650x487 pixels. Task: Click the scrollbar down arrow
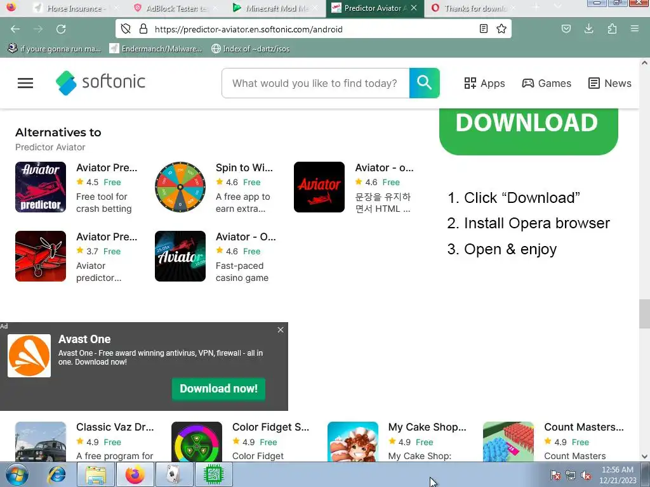pyautogui.click(x=644, y=457)
